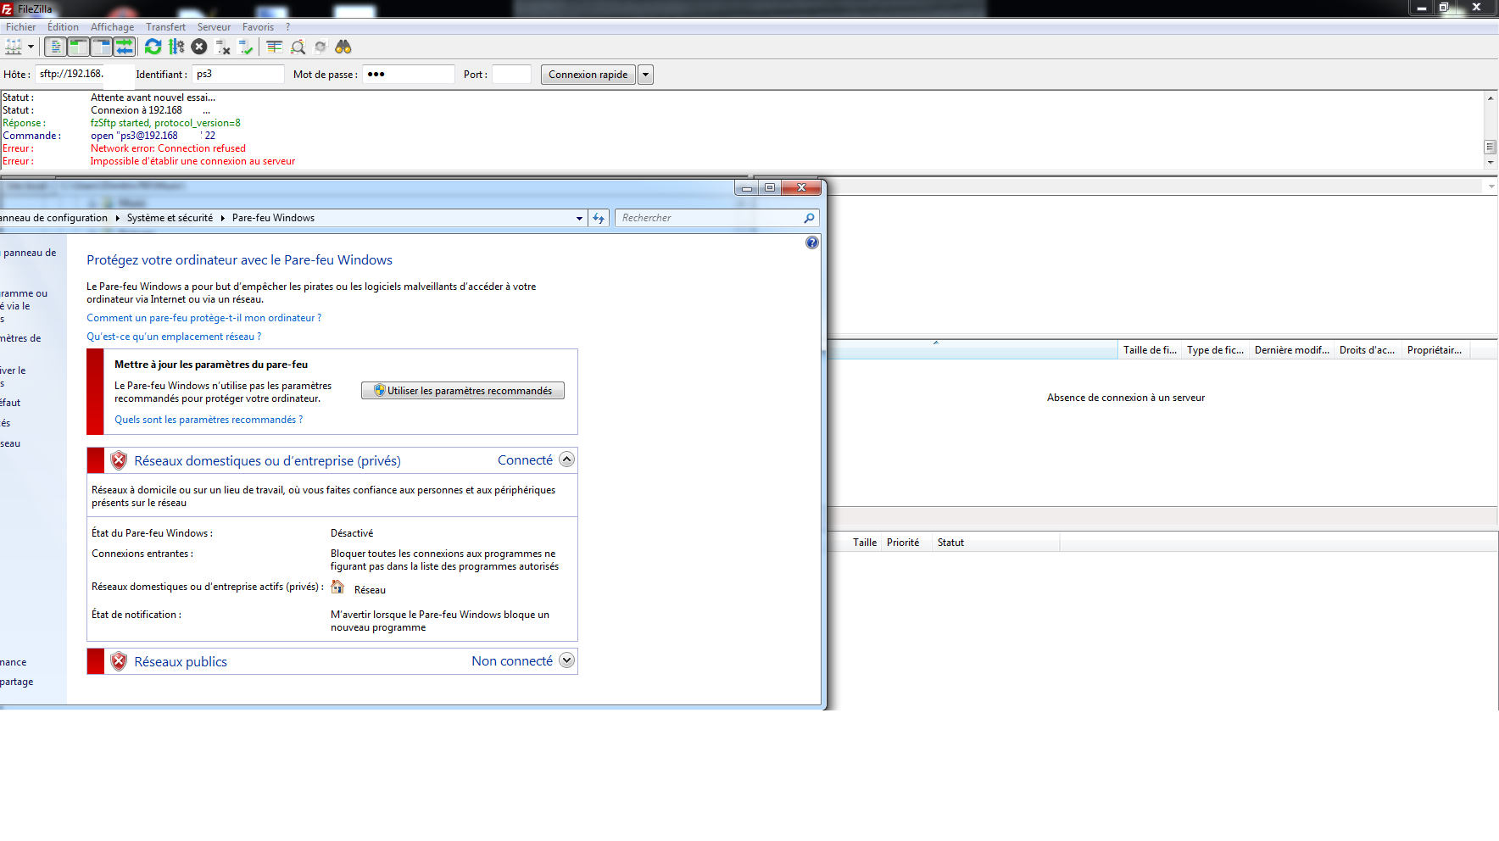Refresh the Control Panel address bar

pyautogui.click(x=599, y=218)
